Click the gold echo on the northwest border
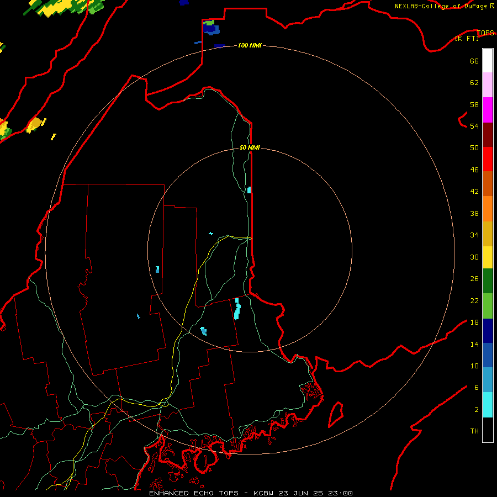This screenshot has width=497, height=497. point(36,125)
